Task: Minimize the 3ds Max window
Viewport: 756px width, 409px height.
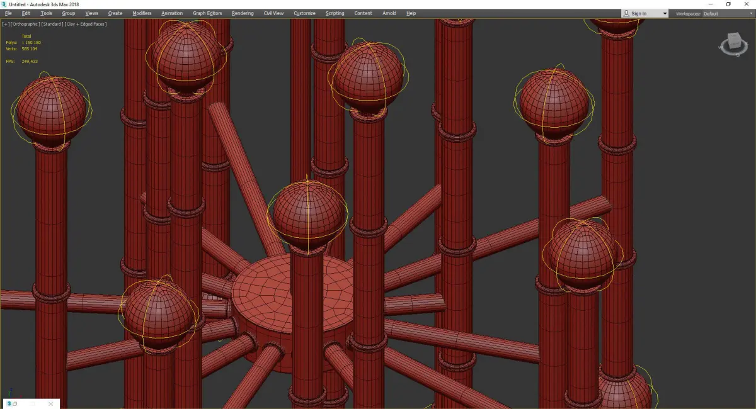Action: coord(711,4)
